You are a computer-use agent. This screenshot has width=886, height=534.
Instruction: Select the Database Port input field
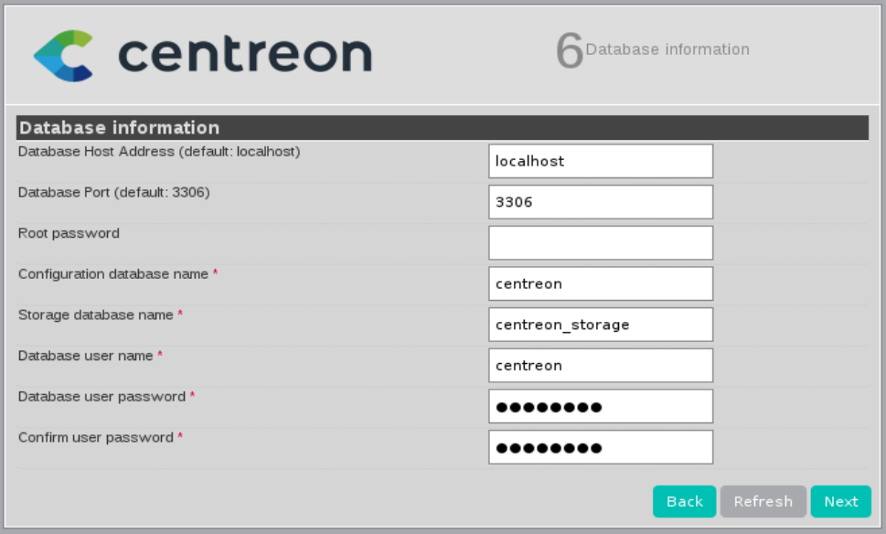pyautogui.click(x=600, y=202)
